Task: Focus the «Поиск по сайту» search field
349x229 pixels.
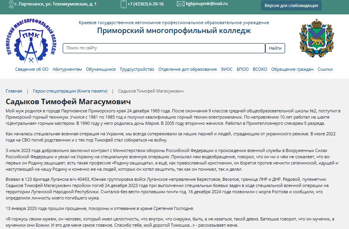Action: [x=164, y=48]
